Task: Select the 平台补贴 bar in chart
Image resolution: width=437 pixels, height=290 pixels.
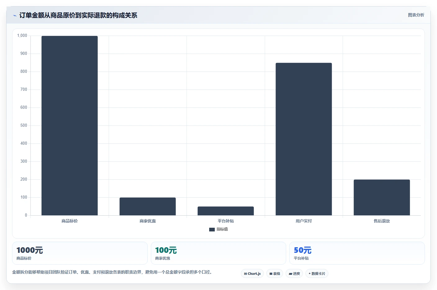Action: (x=226, y=211)
